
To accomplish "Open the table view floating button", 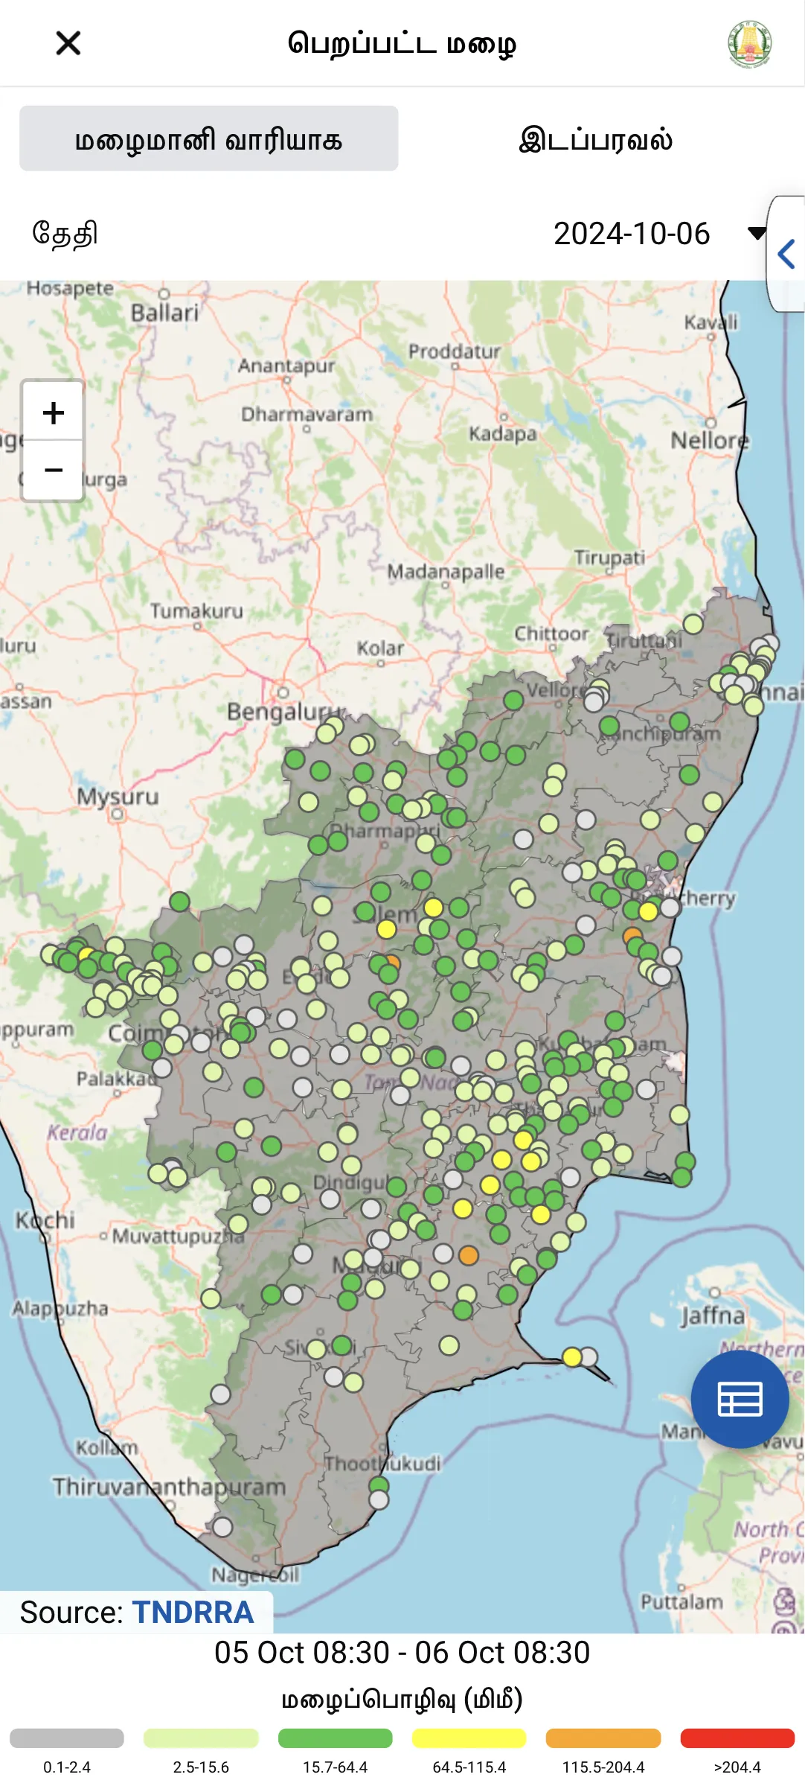I will click(740, 1400).
